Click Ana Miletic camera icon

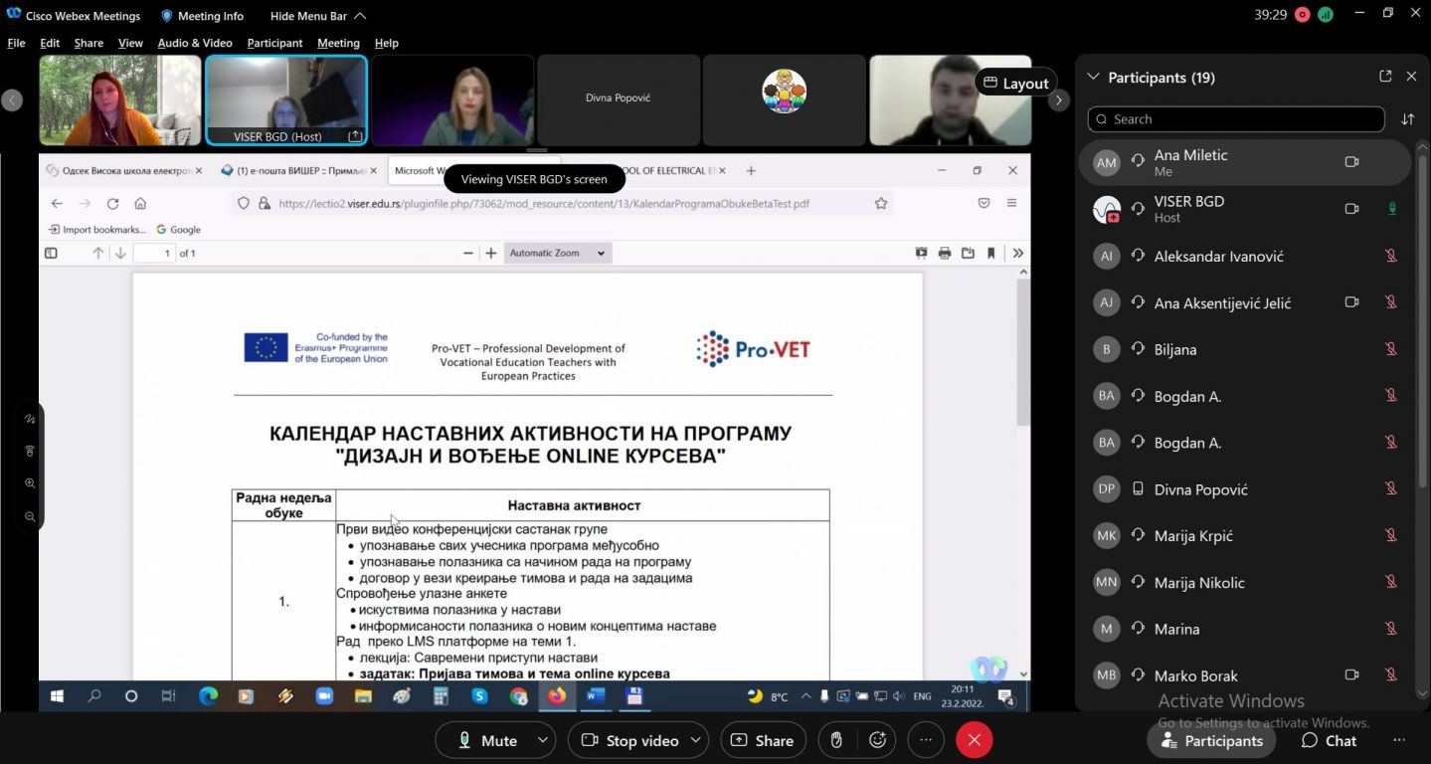pos(1351,162)
